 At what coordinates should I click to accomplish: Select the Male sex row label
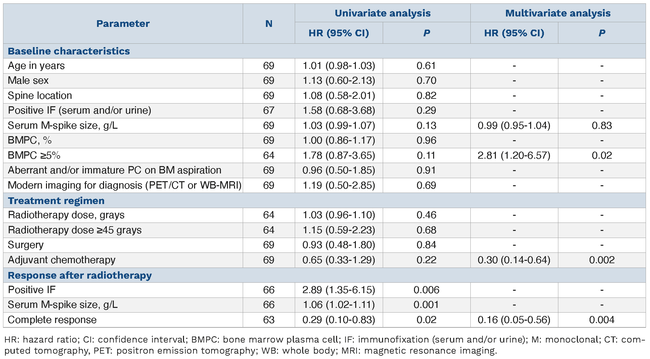coord(28,81)
